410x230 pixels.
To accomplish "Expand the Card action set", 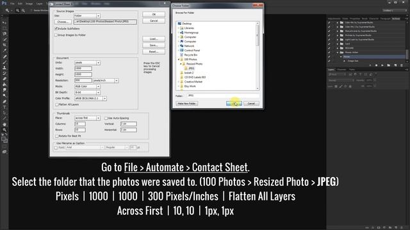I will point(338,44).
